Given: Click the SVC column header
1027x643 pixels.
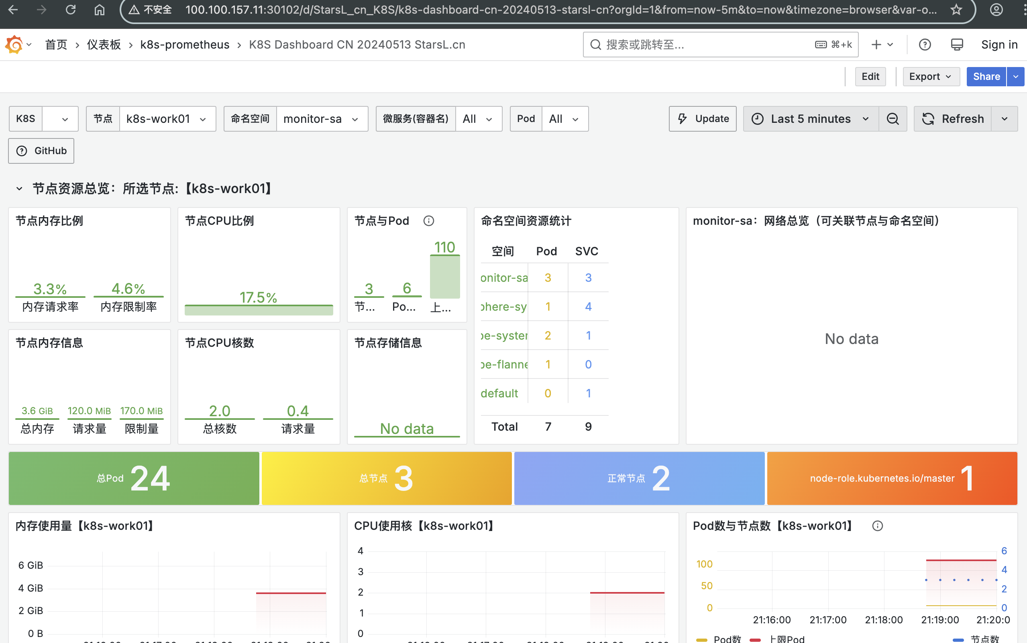Looking at the screenshot, I should tap(587, 251).
